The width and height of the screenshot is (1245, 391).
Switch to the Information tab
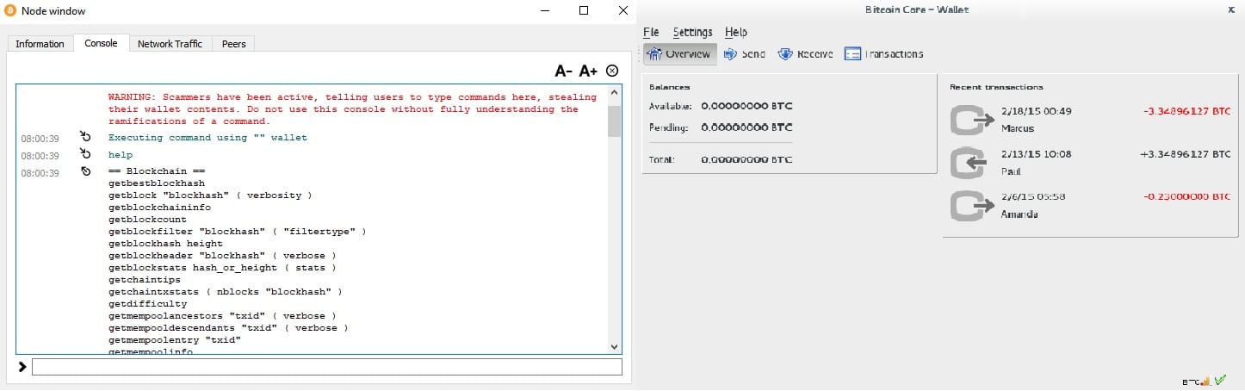(x=40, y=43)
